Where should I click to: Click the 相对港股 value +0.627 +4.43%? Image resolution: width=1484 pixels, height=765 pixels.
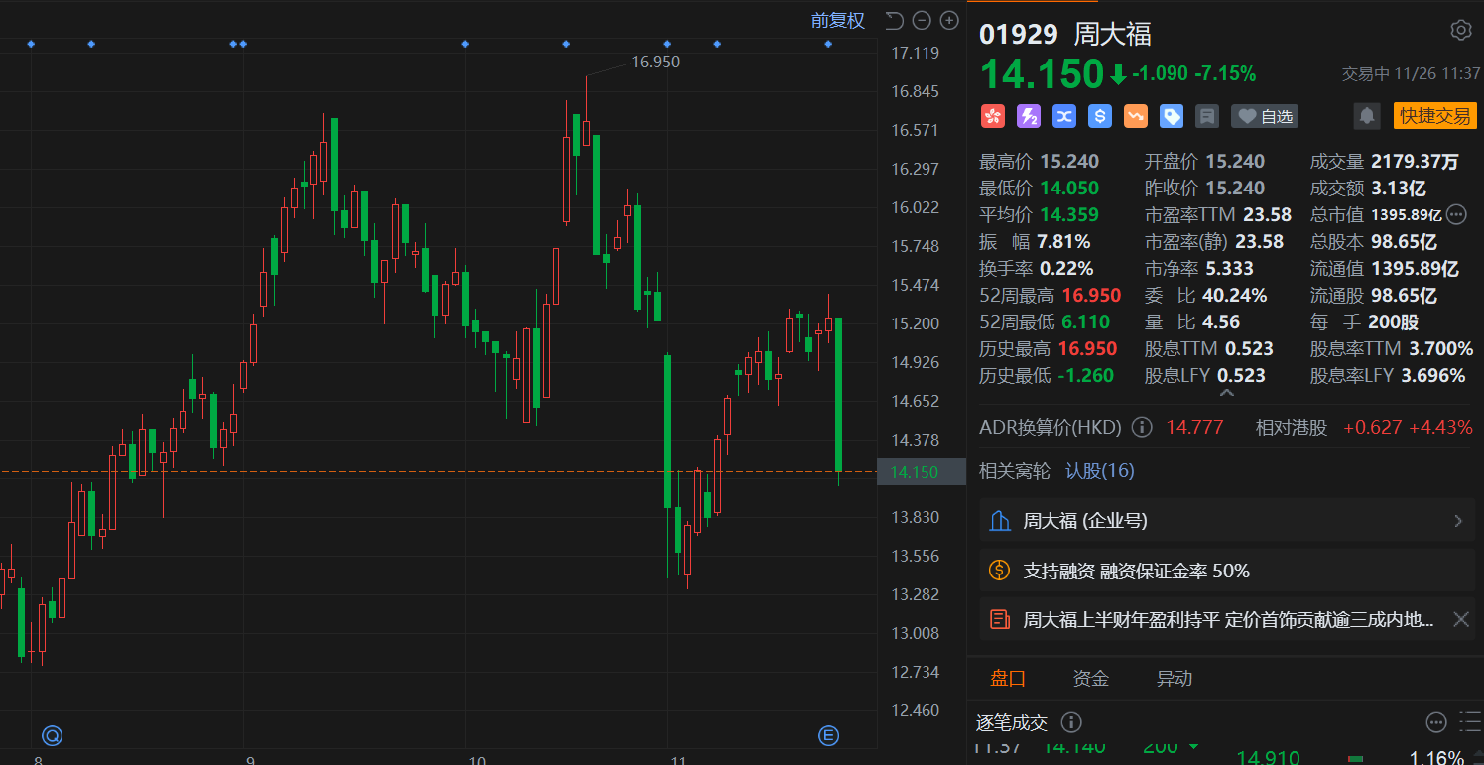point(1408,428)
